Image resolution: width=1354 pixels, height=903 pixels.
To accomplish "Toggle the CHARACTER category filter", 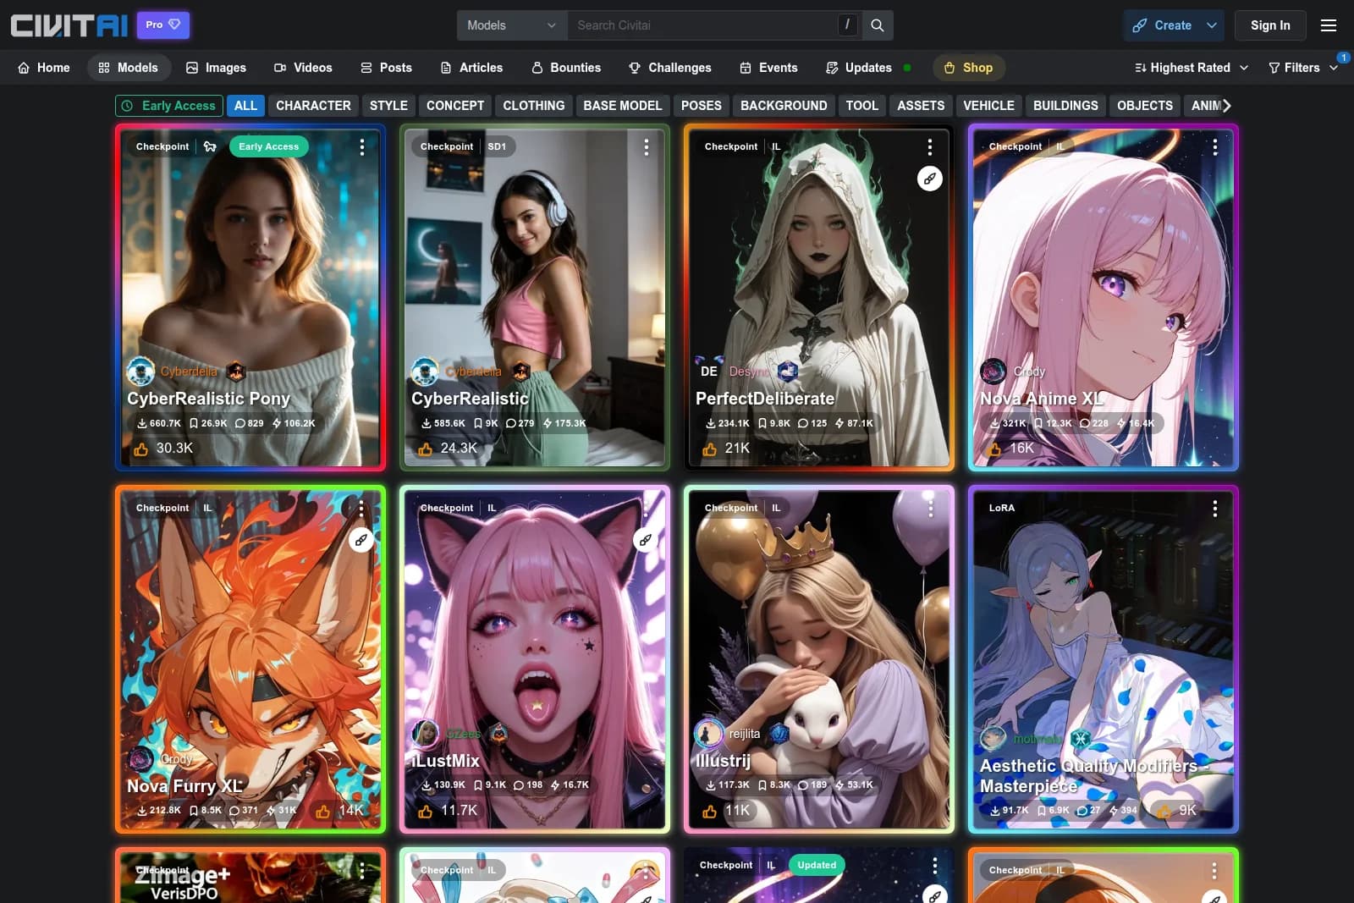I will [x=313, y=105].
